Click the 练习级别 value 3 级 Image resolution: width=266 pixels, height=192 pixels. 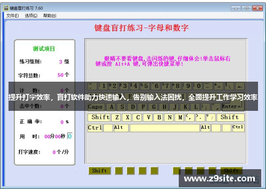point(64,62)
